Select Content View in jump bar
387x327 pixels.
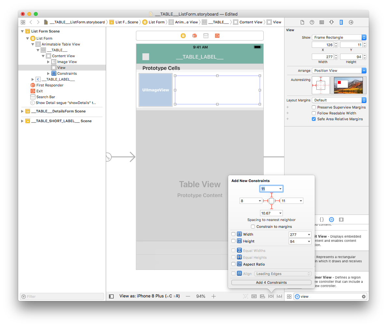tap(248, 22)
